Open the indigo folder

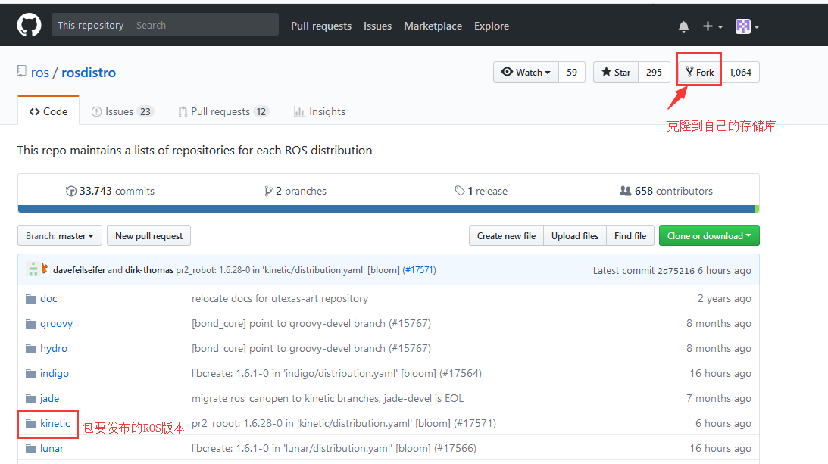click(x=55, y=374)
